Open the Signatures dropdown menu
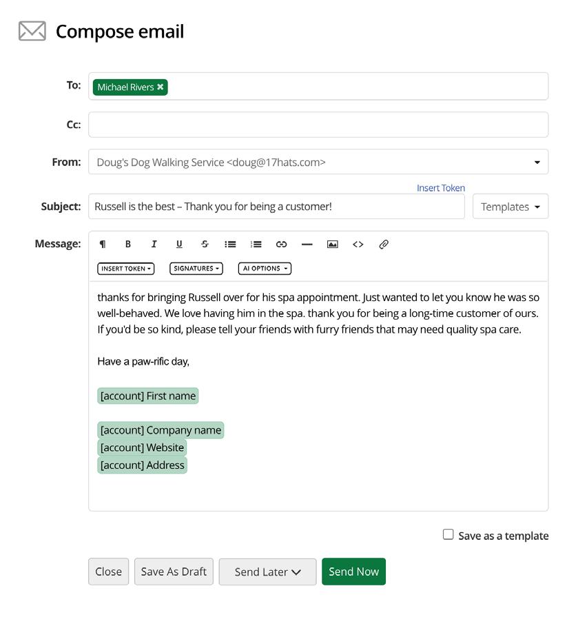 [x=196, y=269]
